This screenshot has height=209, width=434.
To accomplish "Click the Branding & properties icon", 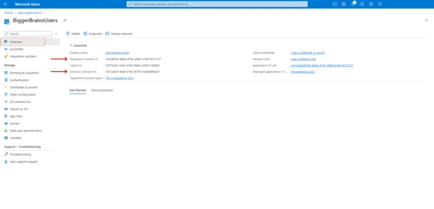I will coord(6,73).
